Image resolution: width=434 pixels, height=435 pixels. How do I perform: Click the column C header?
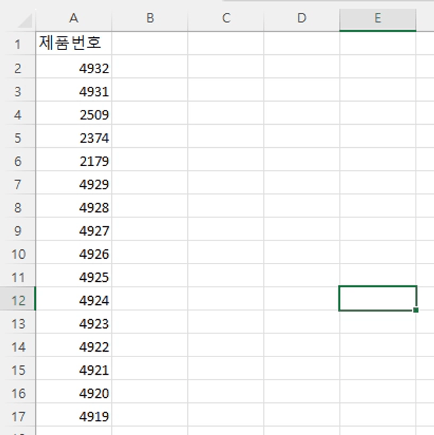[x=226, y=19]
